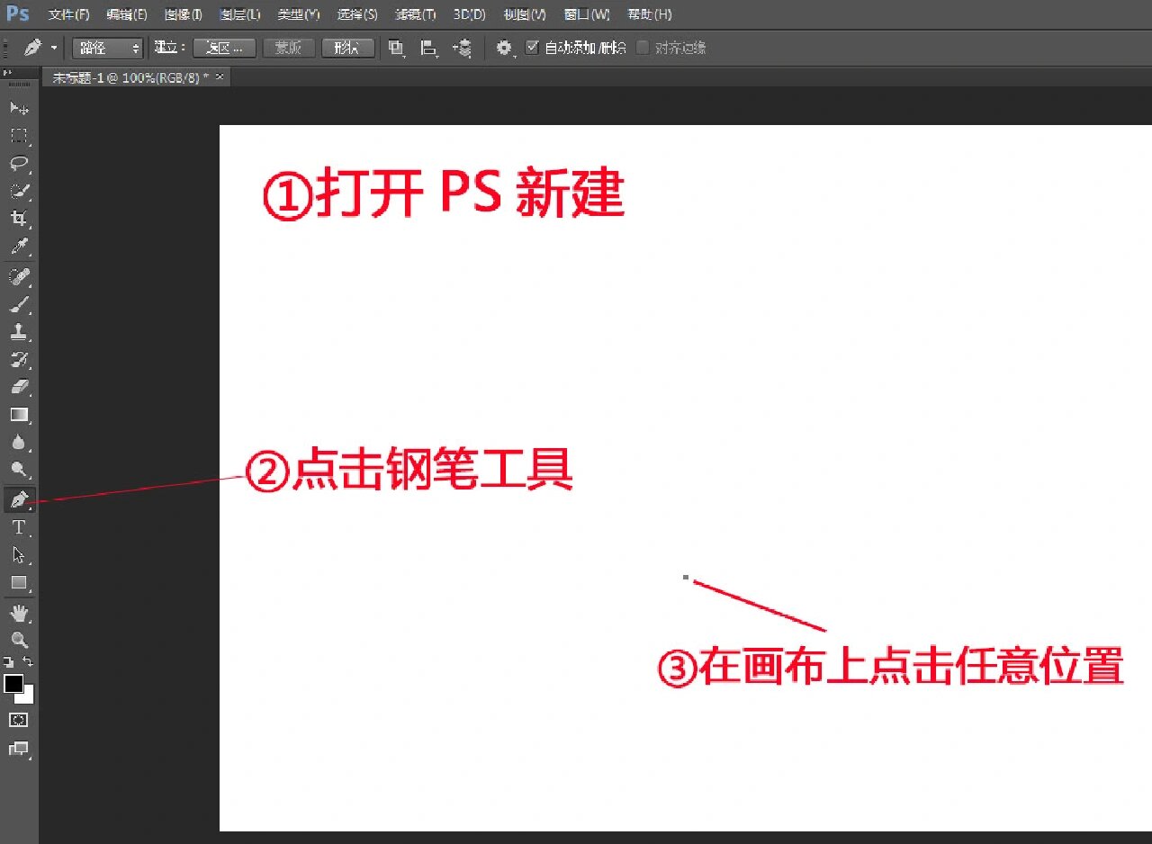Toggle the 对齐边缘 checkbox
This screenshot has height=844, width=1152.
642,48
